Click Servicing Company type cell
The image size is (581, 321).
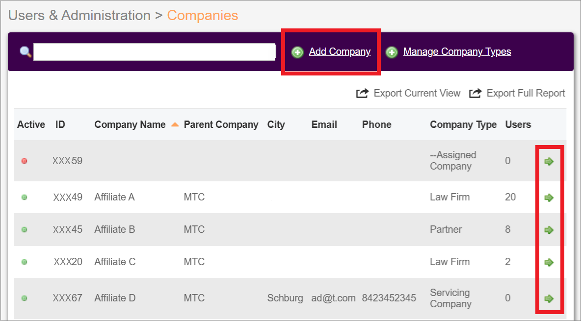tap(451, 298)
